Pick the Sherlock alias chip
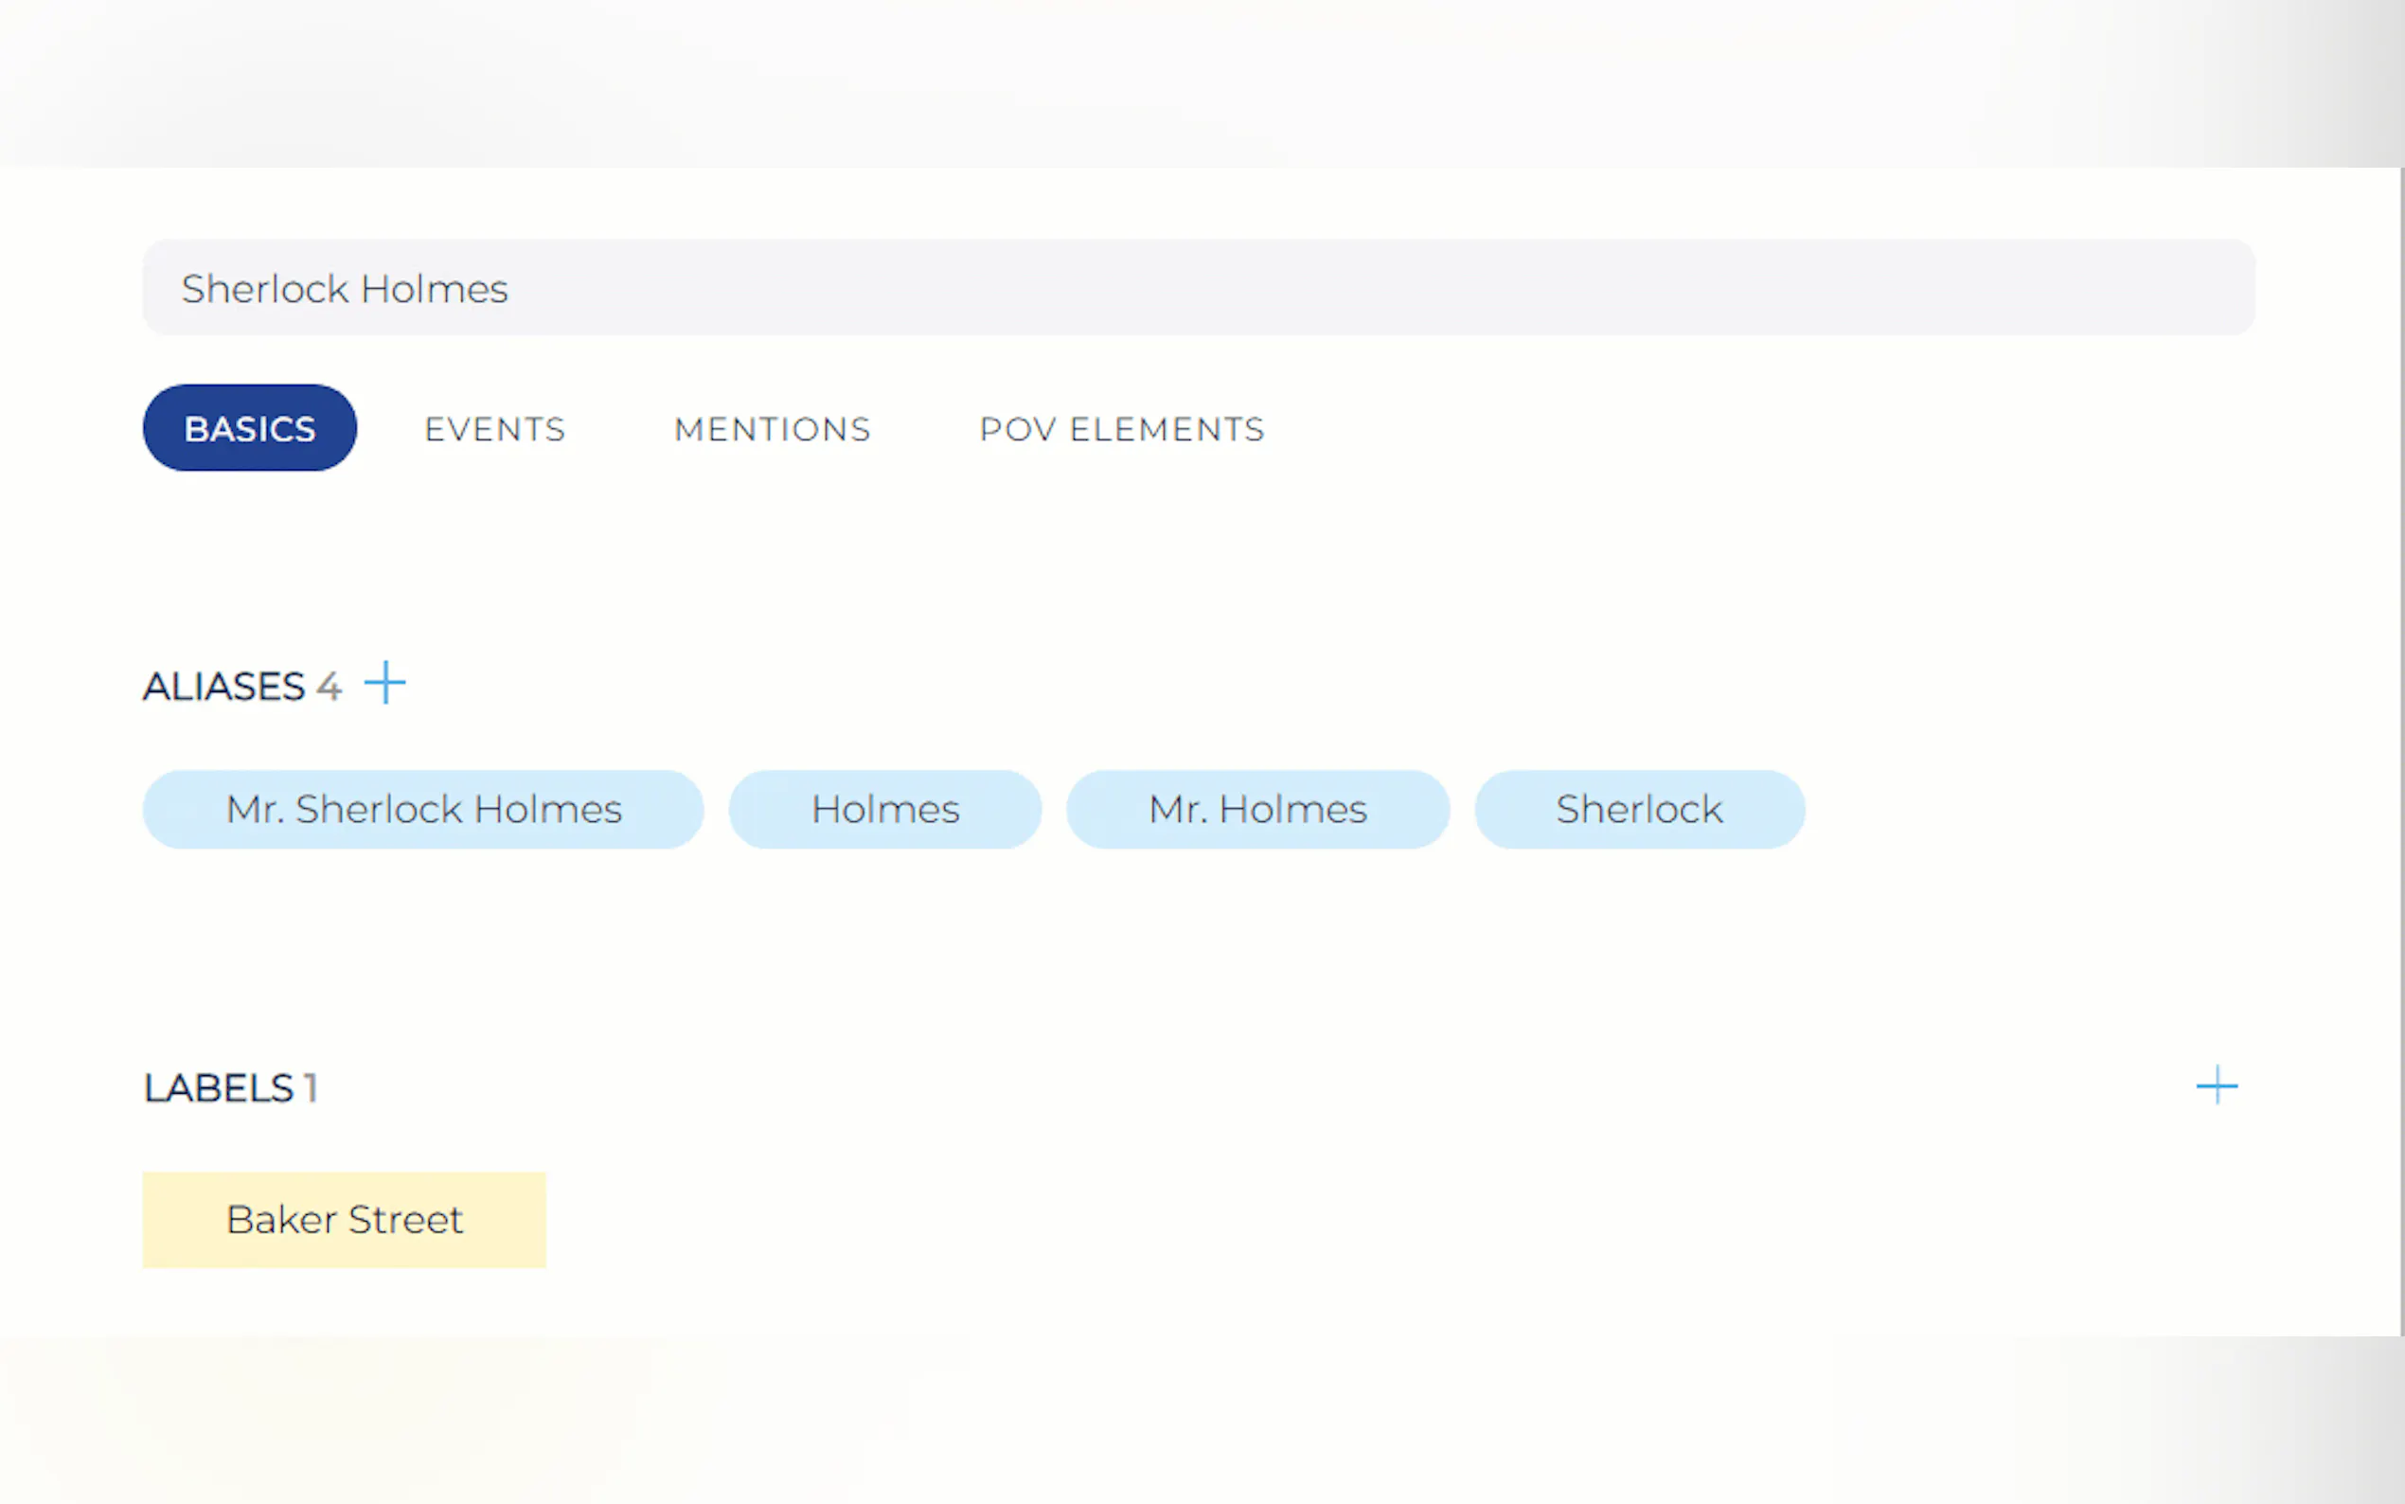This screenshot has height=1504, width=2405. [1638, 810]
